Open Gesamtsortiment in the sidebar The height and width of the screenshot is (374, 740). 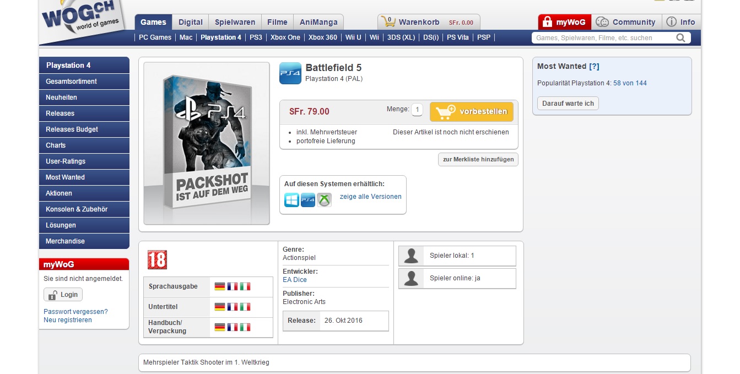click(x=84, y=82)
